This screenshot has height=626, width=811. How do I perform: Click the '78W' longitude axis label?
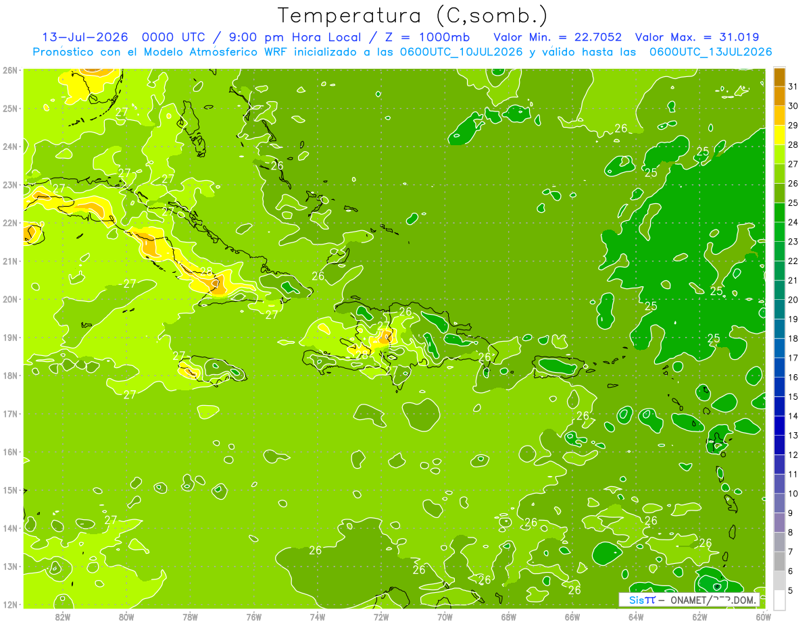point(190,617)
